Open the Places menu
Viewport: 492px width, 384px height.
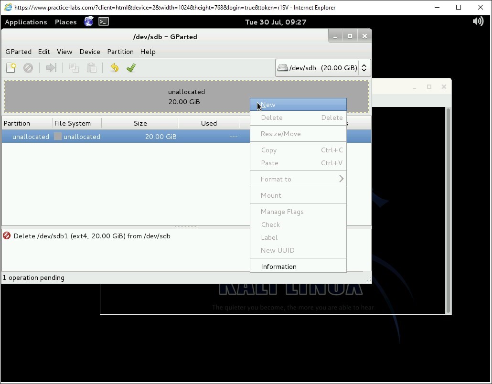click(65, 22)
